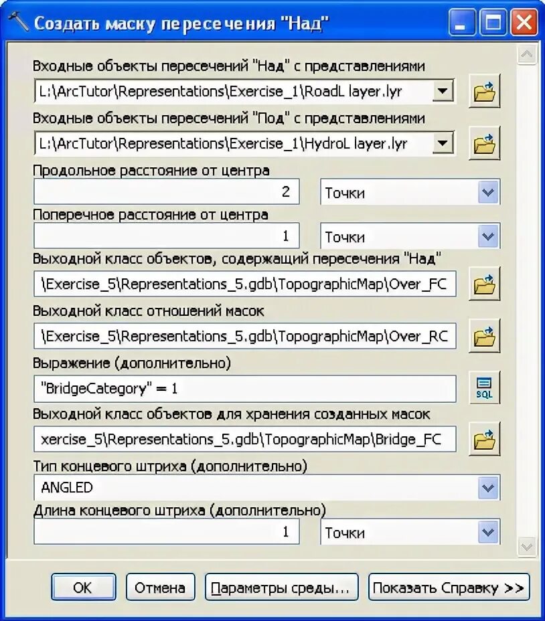Open the SQL query builder button
The width and height of the screenshot is (545, 621).
pos(484,387)
